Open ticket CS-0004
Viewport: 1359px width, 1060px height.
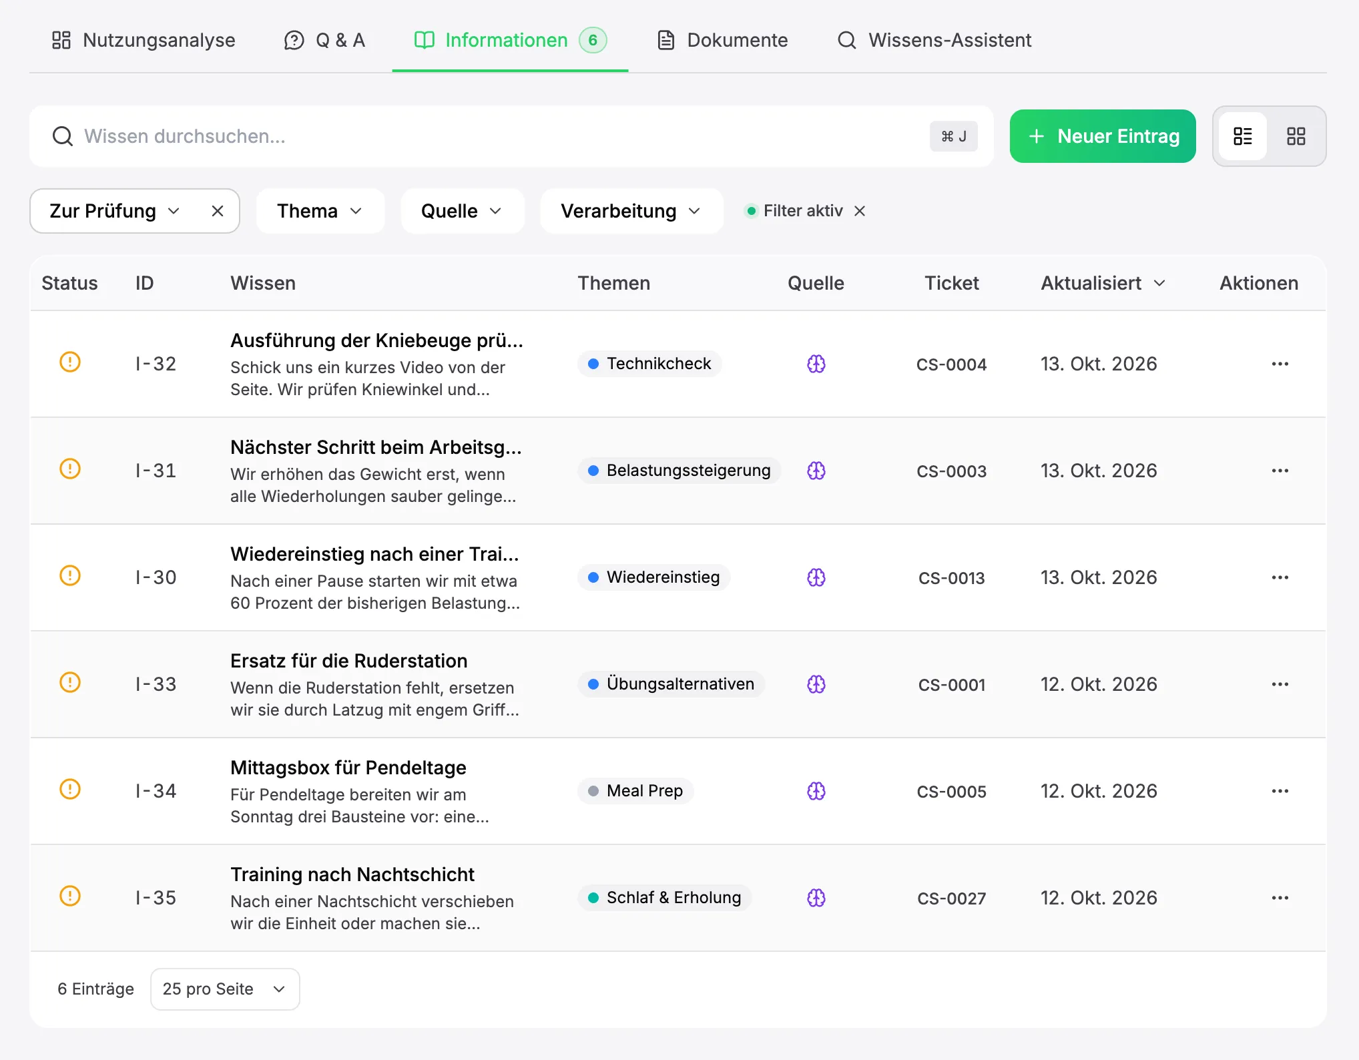coord(951,364)
